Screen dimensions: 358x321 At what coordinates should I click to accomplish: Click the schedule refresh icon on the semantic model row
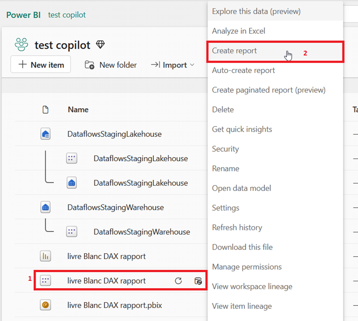[198, 281]
